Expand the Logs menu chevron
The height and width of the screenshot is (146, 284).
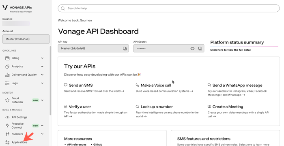coord(42,83)
